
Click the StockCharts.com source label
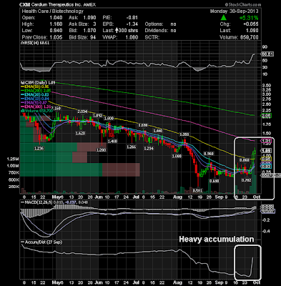(x=243, y=4)
